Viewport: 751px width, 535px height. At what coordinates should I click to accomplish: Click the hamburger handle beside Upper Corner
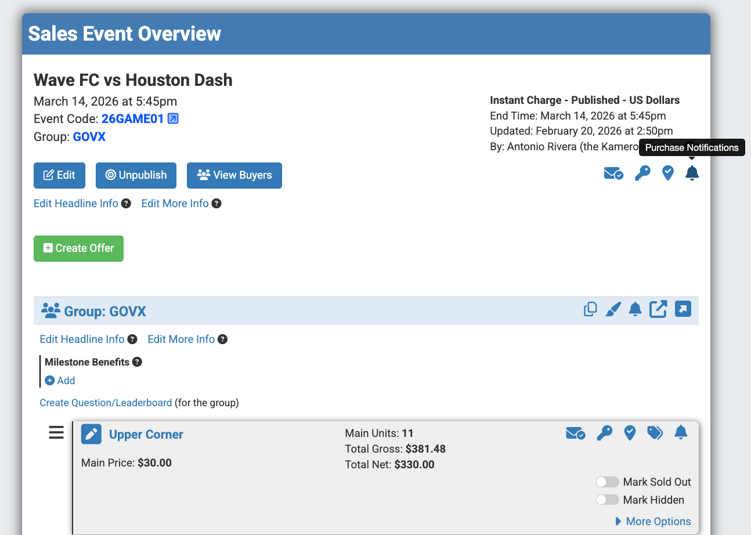click(x=56, y=433)
